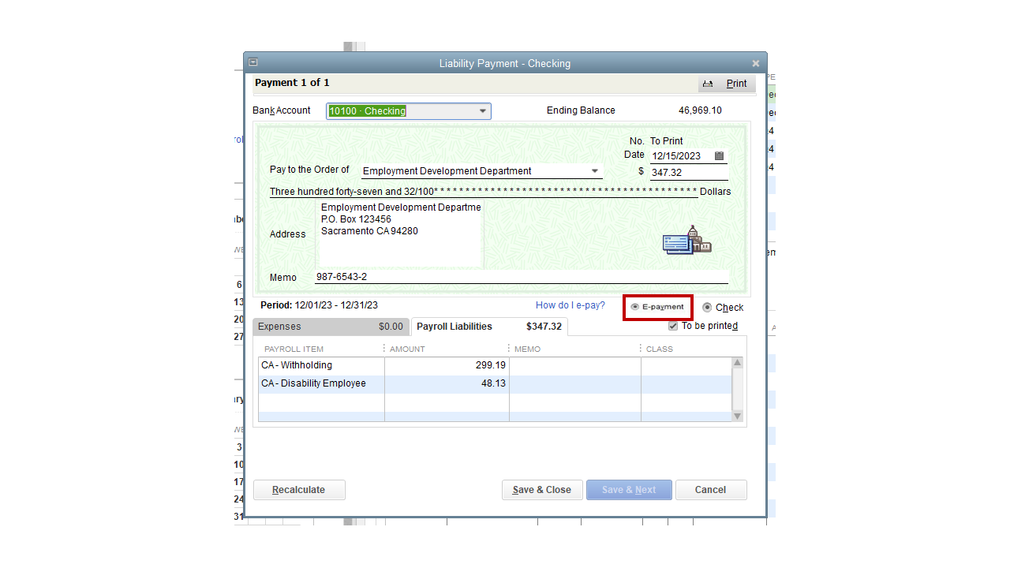Select the Check radio button

[x=707, y=308]
